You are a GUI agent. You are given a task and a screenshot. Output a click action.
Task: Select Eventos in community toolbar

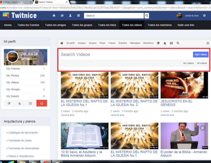[x=123, y=43]
